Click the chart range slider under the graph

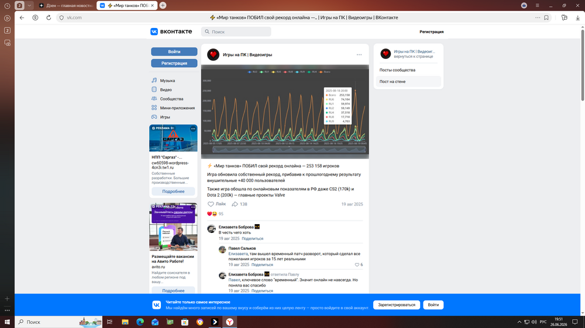[x=289, y=150]
